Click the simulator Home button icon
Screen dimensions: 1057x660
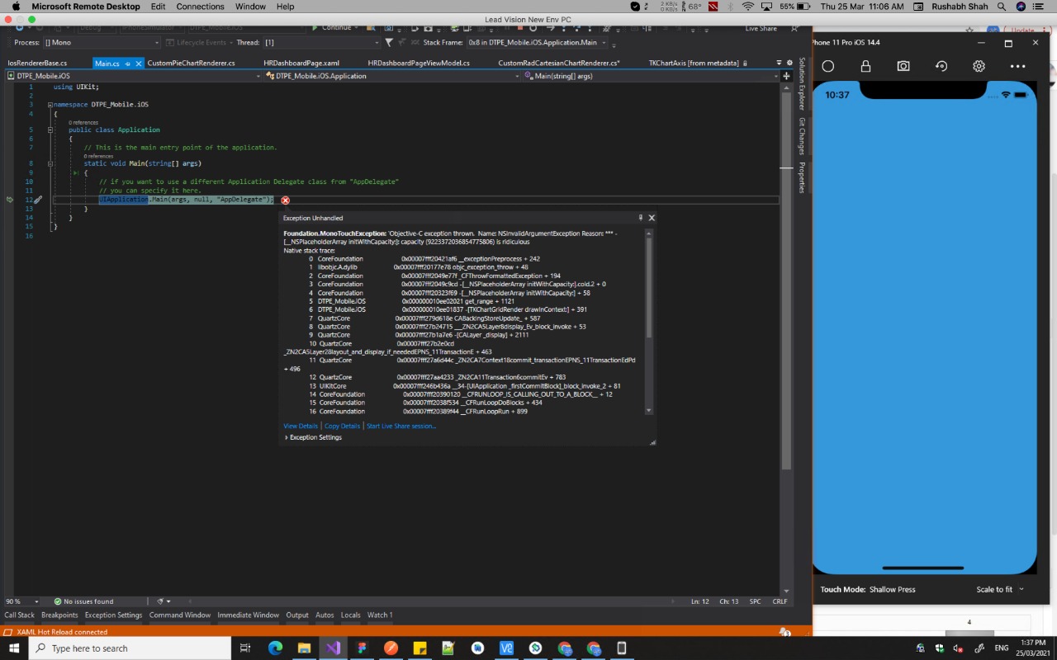pos(828,66)
